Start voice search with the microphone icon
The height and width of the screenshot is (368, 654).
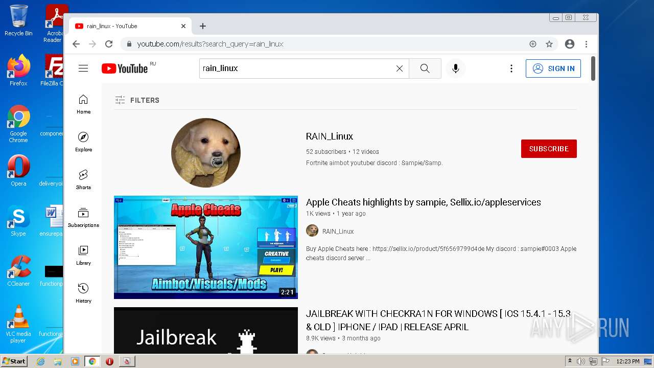pos(456,68)
